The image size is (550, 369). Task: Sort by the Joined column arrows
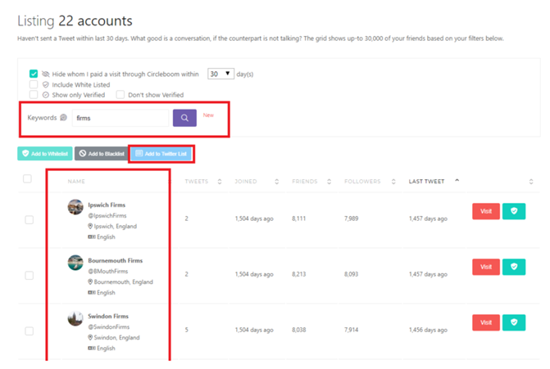point(277,182)
